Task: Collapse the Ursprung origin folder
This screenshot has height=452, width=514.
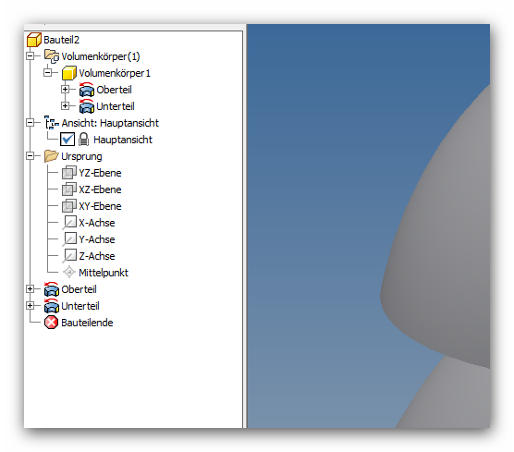Action: click(x=30, y=155)
